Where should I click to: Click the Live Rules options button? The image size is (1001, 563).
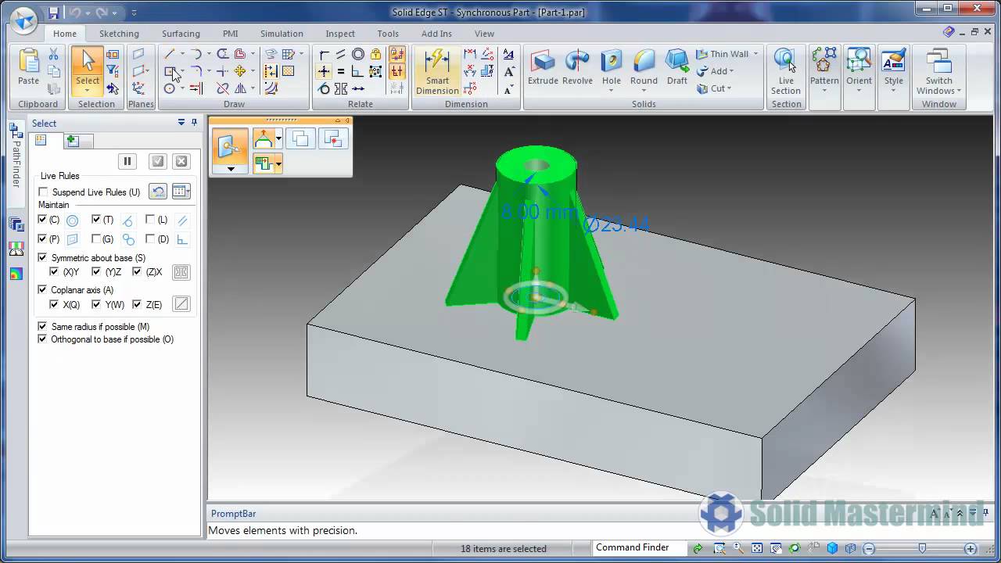click(181, 192)
